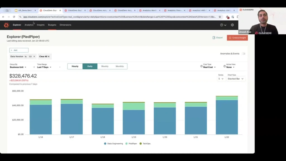Click extension icon with red badge
This screenshot has height=161, width=286.
pos(227,17)
